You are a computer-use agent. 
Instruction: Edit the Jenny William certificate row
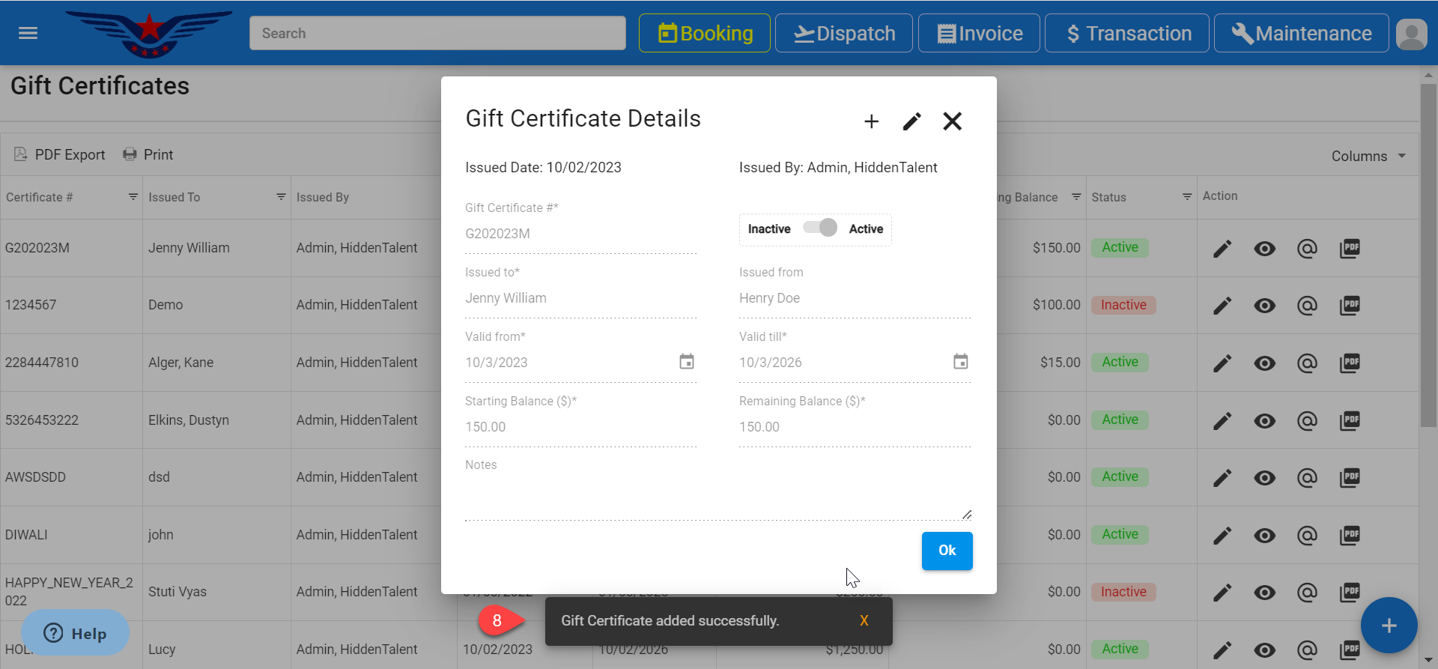point(1222,249)
